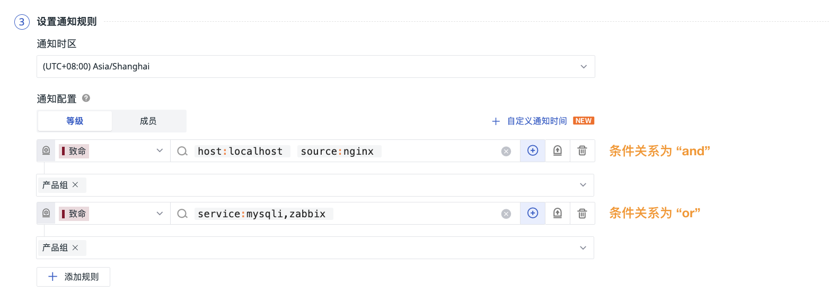Click the level icon left of second 致命
Screen dimensions: 829x301
46,214
